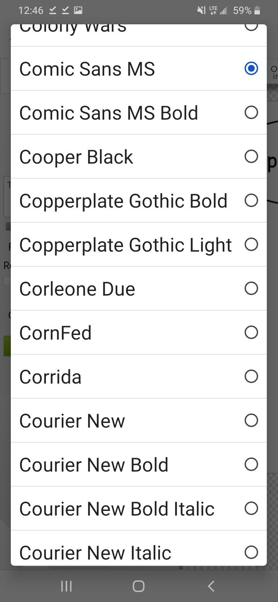Tap the Cooper Black list label
The height and width of the screenshot is (602, 278).
click(76, 157)
